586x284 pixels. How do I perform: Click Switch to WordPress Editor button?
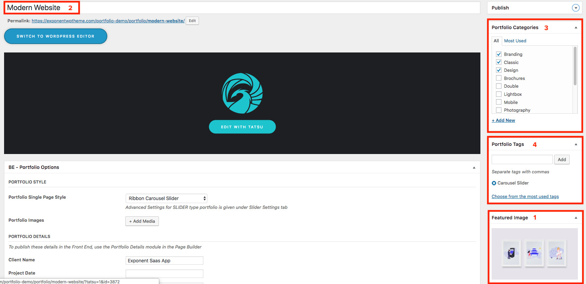(x=55, y=36)
